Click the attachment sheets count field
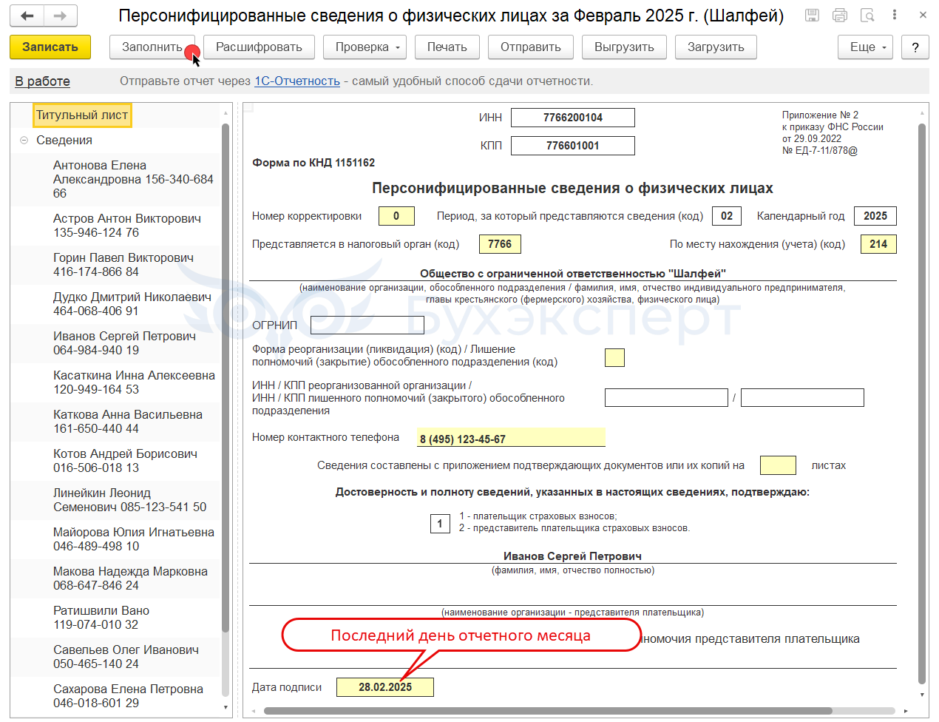939x722 pixels. click(x=778, y=465)
